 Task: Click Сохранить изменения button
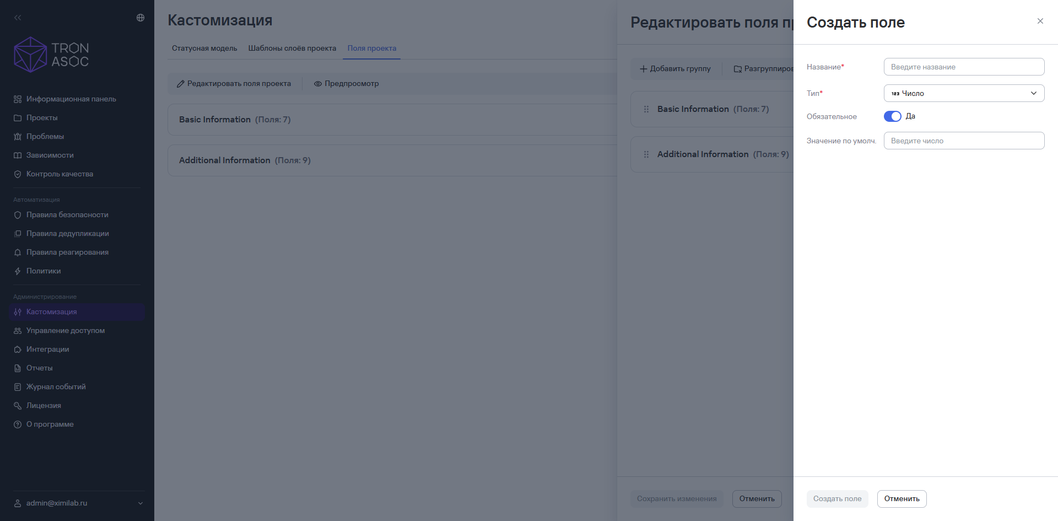[x=677, y=499]
